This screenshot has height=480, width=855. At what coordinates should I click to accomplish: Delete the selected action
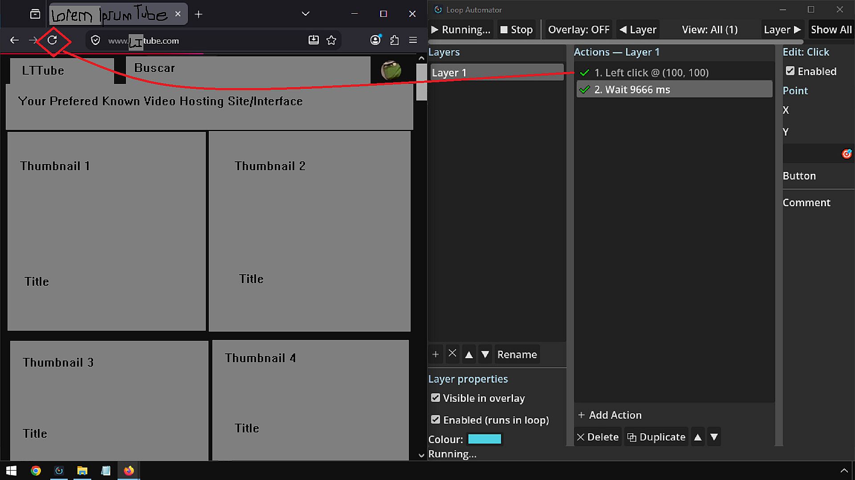click(598, 437)
